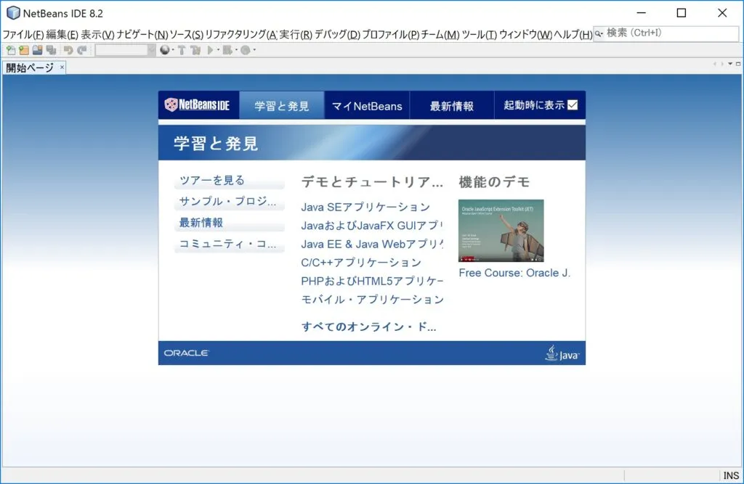Click the magnifier icon in search box
The image size is (744, 484).
pyautogui.click(x=599, y=33)
